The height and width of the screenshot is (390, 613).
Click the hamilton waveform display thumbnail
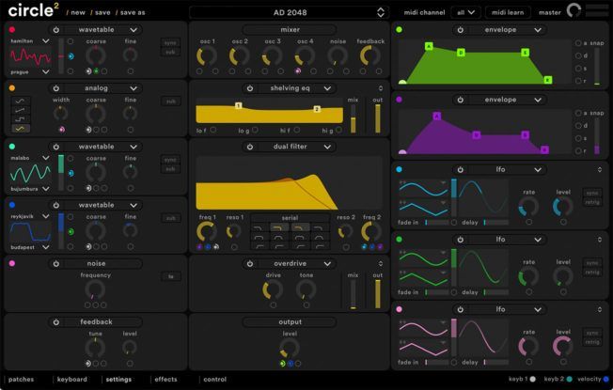click(x=30, y=56)
